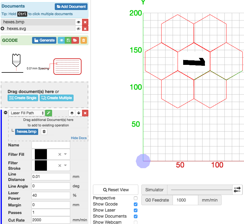This screenshot has width=244, height=224.
Task: Click Create Multiple operations button
Action: point(57,98)
